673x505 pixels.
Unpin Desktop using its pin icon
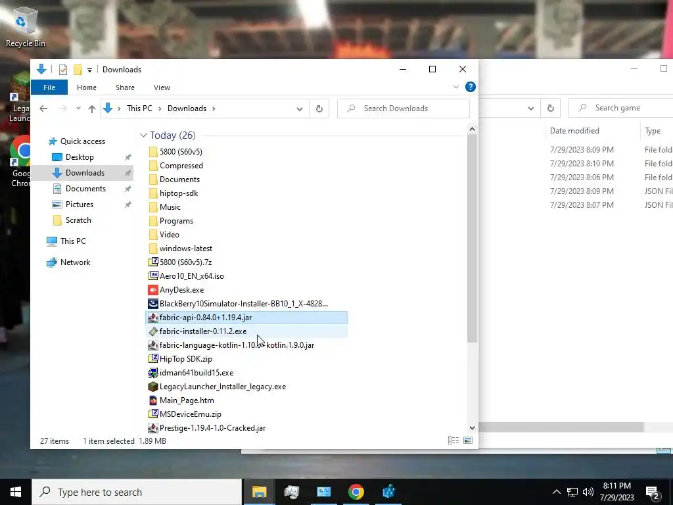click(x=128, y=157)
